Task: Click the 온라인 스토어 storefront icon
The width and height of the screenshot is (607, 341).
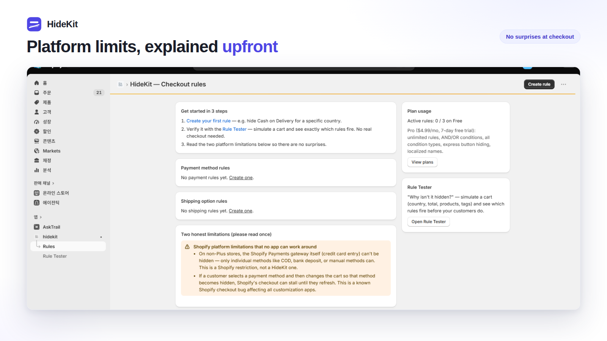Action: [x=37, y=193]
